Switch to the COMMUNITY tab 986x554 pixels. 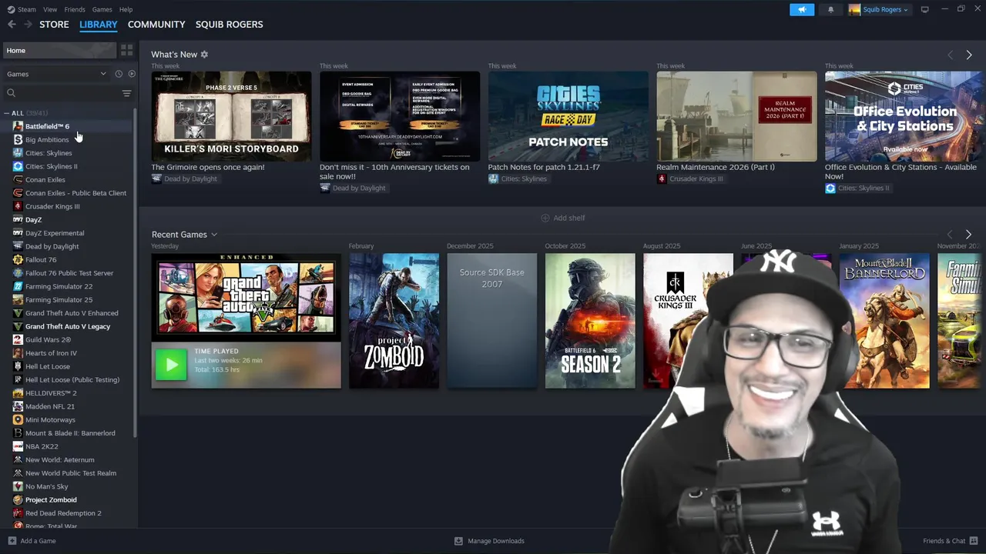156,25
